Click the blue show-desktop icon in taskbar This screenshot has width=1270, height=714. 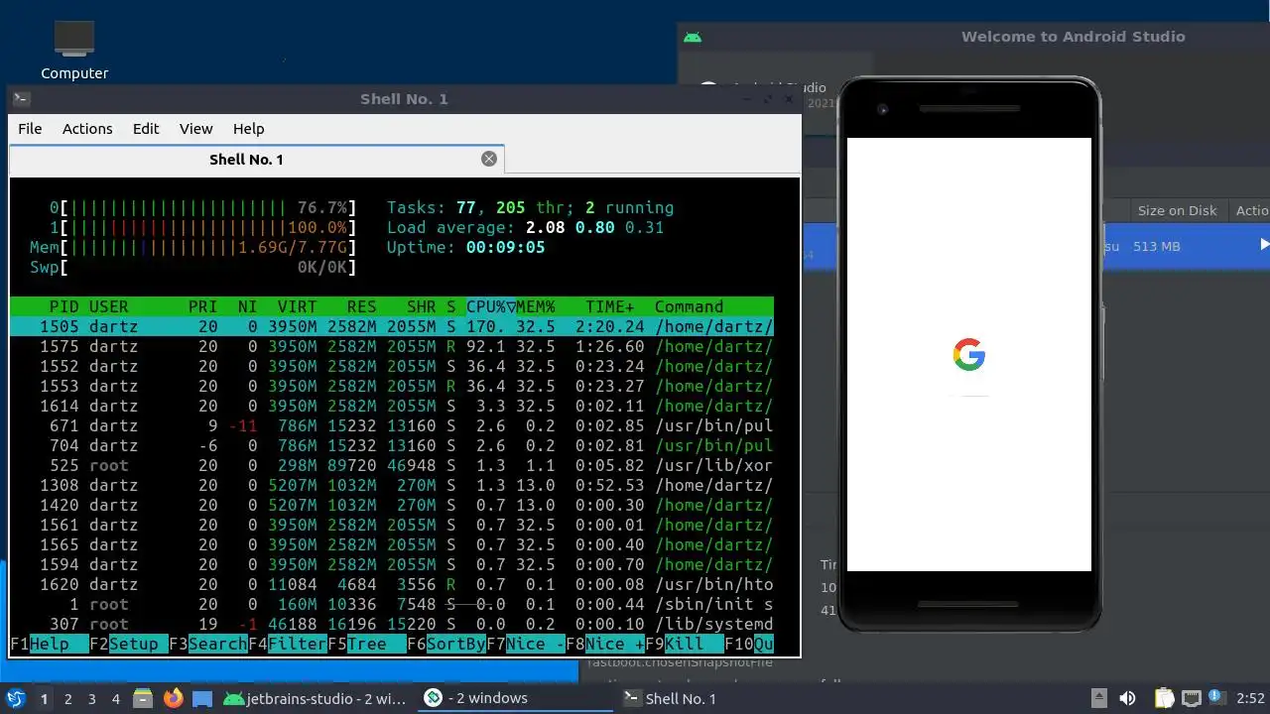point(202,699)
